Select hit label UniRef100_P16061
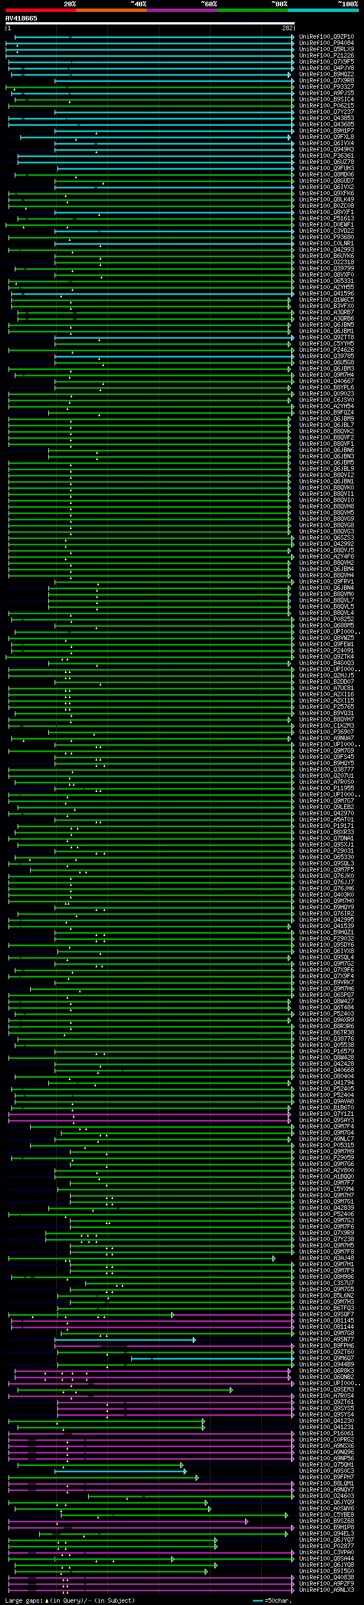 click(x=326, y=1434)
